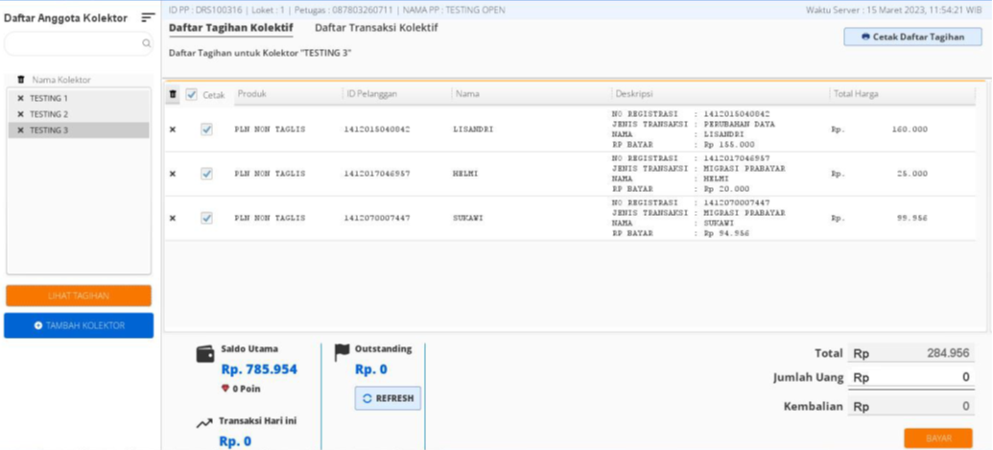This screenshot has height=450, width=993.
Task: Remove TESTING 2 collector with X icon
Action: pos(20,114)
